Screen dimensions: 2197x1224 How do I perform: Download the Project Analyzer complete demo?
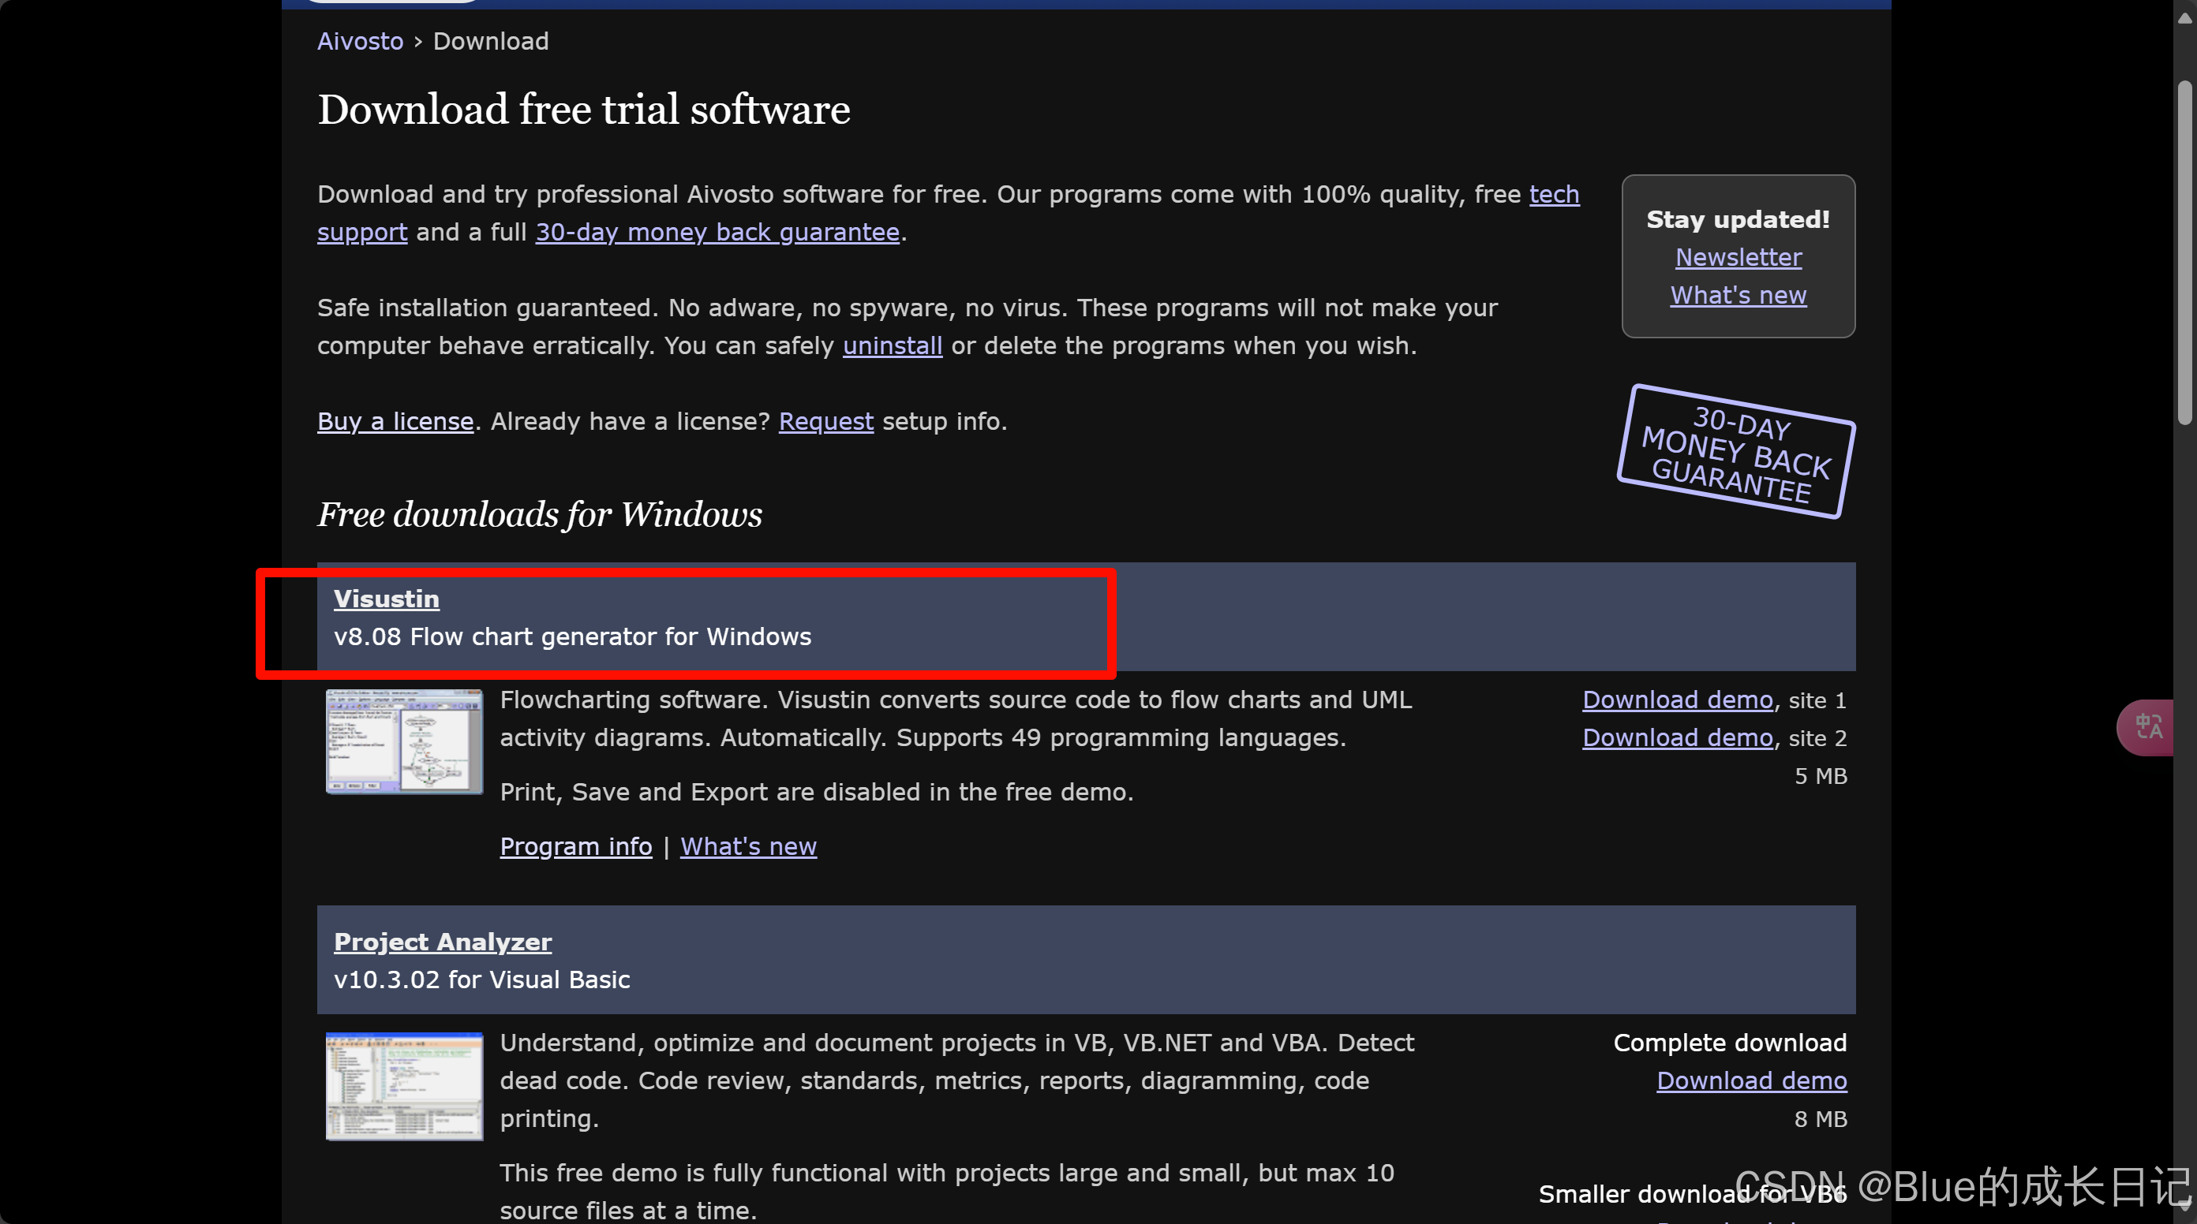1751,1080
